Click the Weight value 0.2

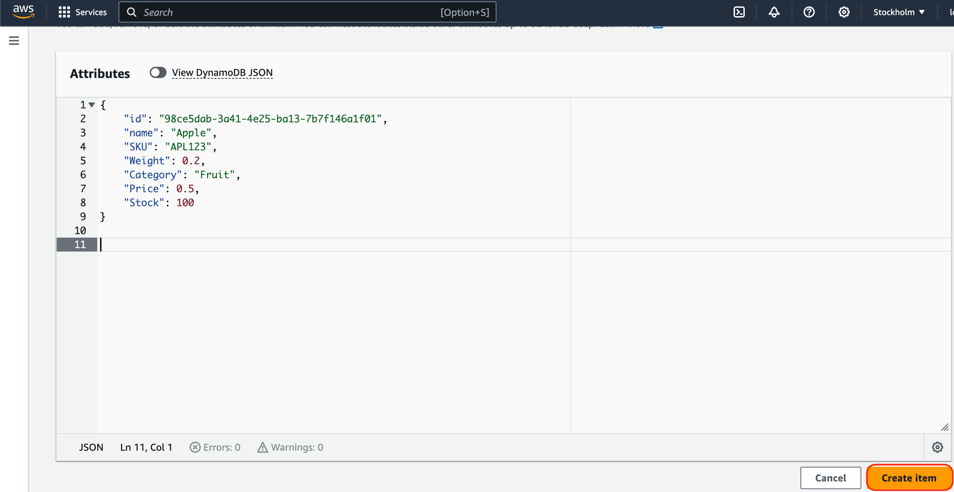pyautogui.click(x=191, y=161)
